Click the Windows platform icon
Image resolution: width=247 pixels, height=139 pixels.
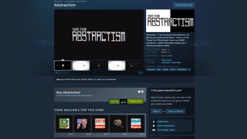(139, 92)
